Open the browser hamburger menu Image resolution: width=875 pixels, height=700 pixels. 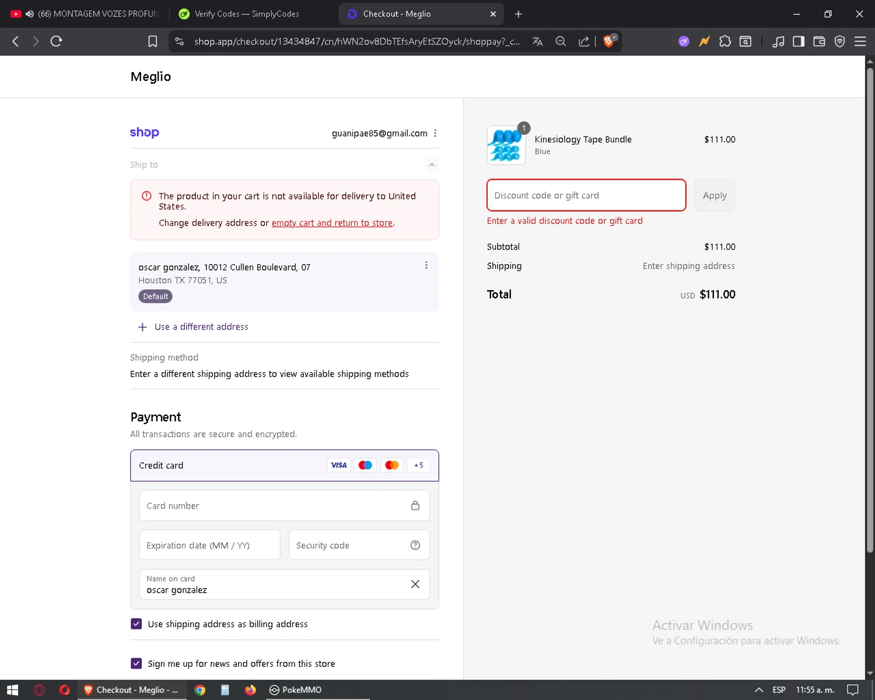click(860, 41)
